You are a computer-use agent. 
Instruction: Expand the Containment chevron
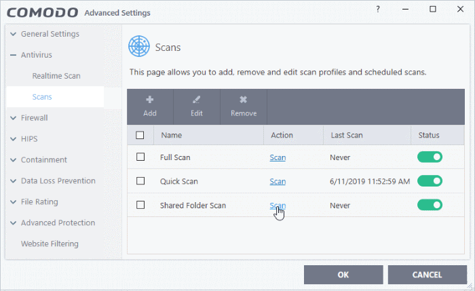click(13, 160)
